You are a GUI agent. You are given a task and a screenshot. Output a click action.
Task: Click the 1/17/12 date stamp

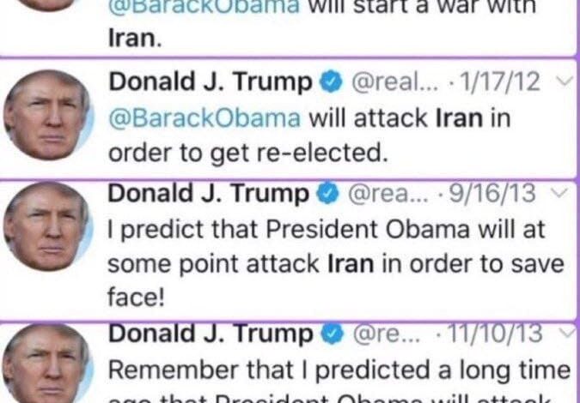coord(498,81)
